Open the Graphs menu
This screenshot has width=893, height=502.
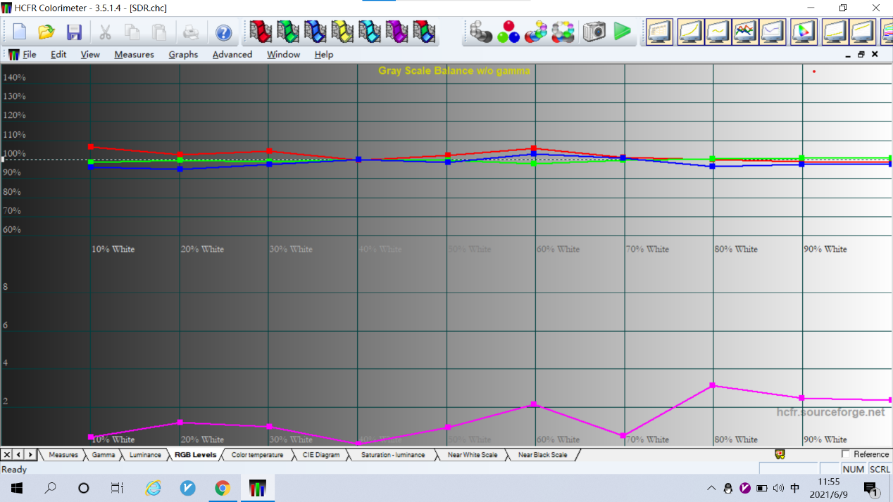tap(183, 54)
